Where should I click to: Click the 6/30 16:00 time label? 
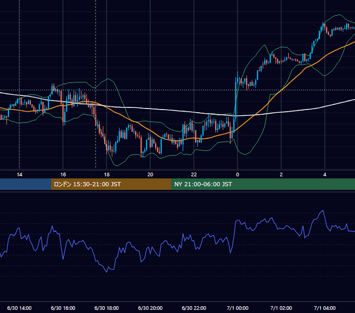63,308
